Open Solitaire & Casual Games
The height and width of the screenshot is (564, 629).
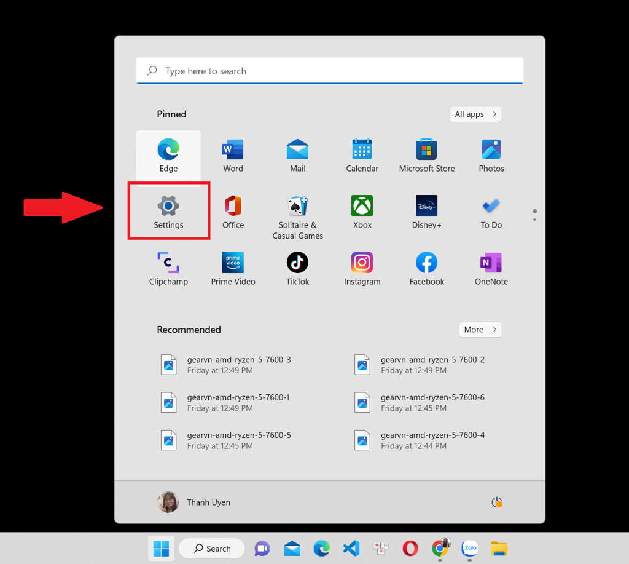click(298, 217)
